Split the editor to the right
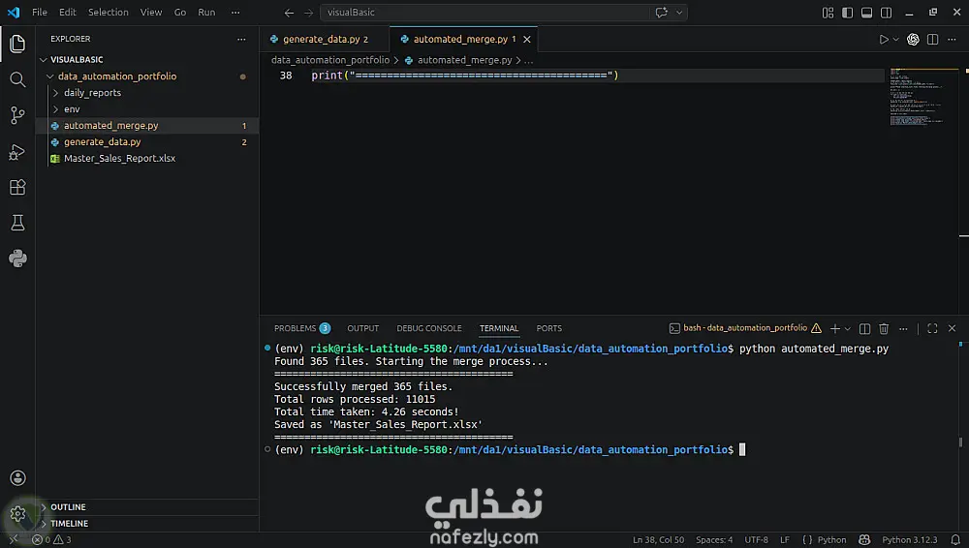The image size is (969, 548). (x=932, y=39)
